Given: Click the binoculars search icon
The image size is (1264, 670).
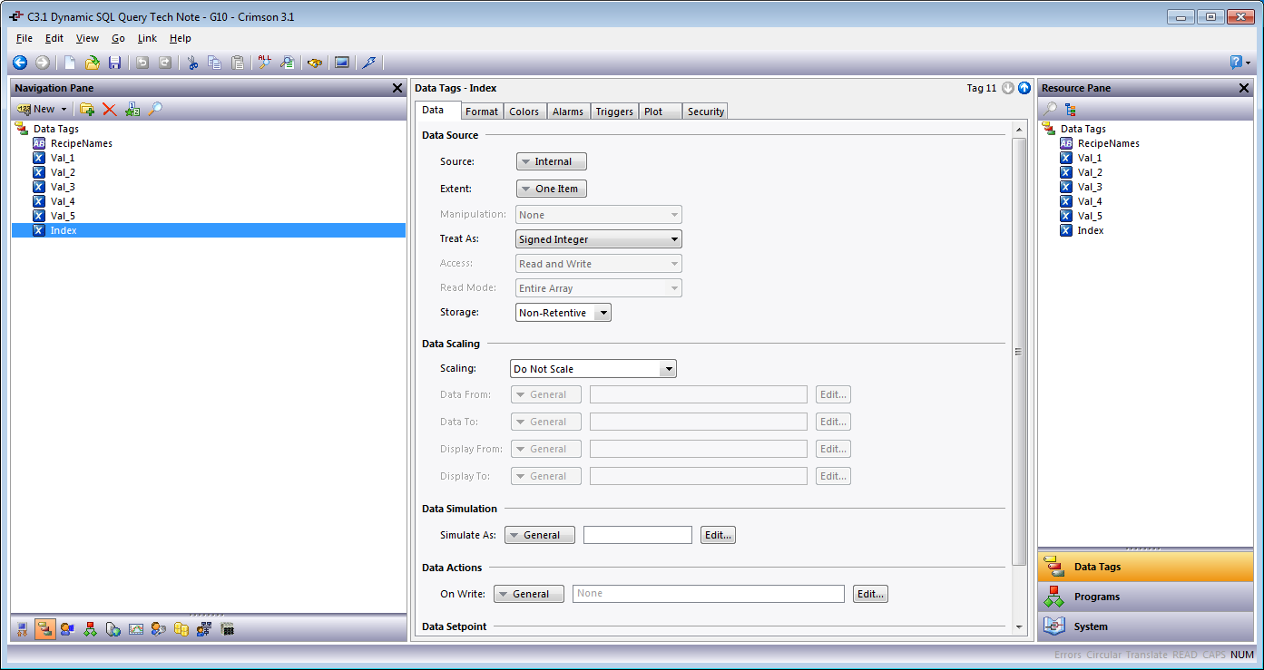Looking at the screenshot, I should (315, 63).
